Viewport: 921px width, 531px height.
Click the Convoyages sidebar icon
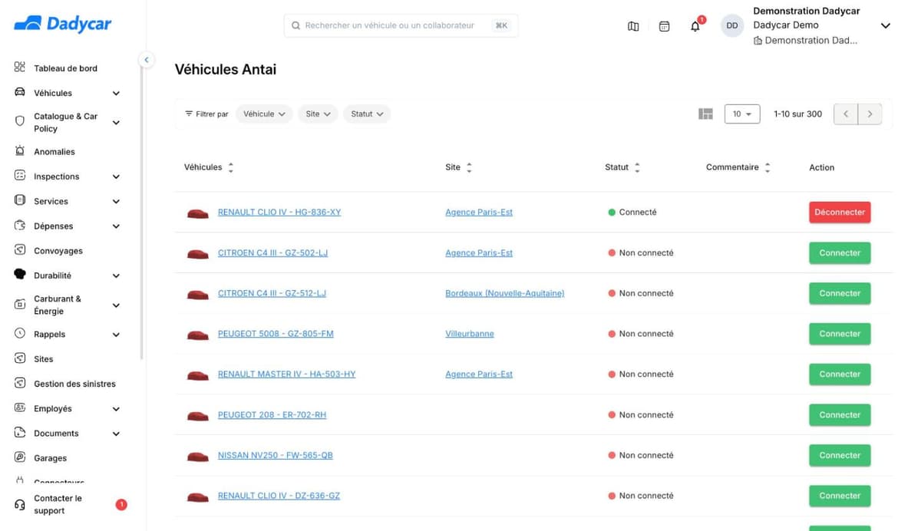click(x=20, y=250)
